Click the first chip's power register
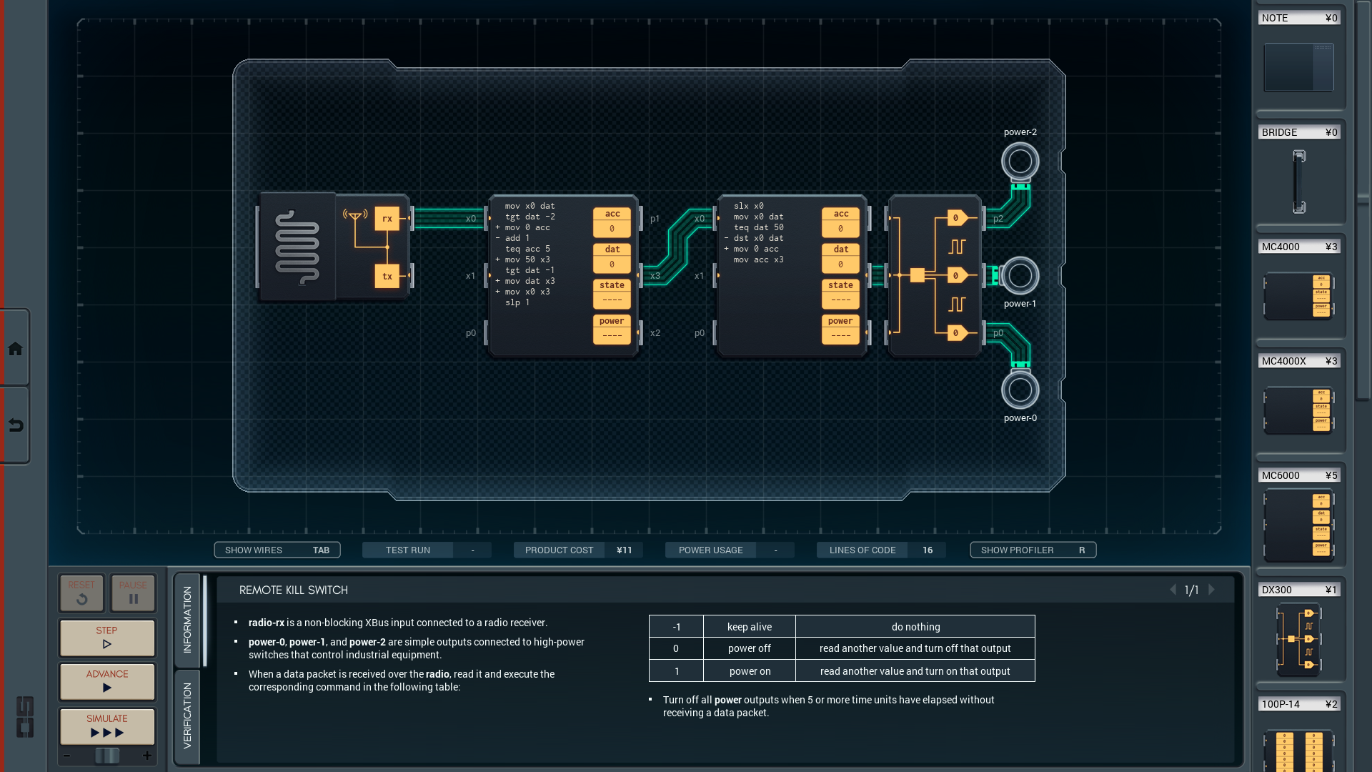 point(612,329)
